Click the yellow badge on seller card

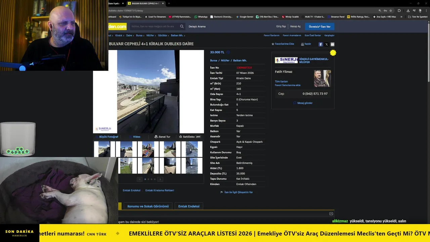click(x=333, y=53)
